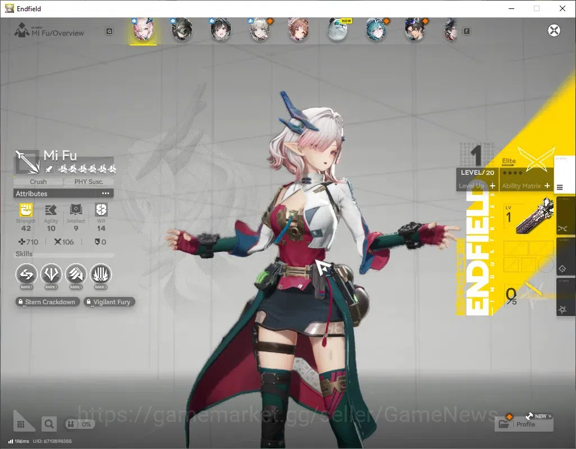
Task: Open the equipped weapon LV 1 sword slot
Action: tap(528, 216)
